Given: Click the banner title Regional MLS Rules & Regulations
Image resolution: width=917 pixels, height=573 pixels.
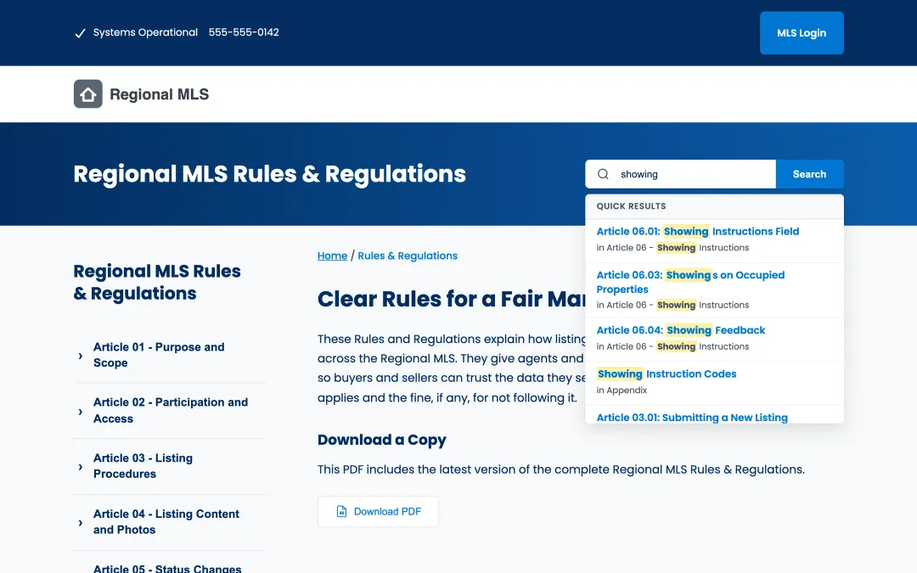Looking at the screenshot, I should coord(270,174).
